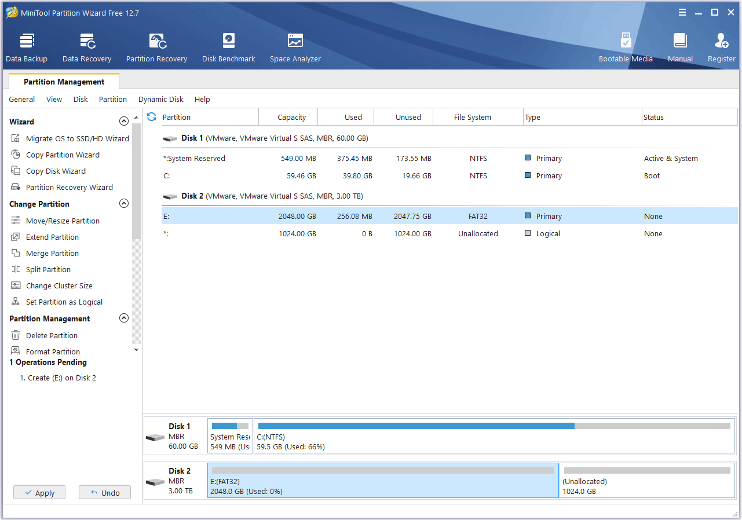Click the Merge Partition icon

[16, 253]
